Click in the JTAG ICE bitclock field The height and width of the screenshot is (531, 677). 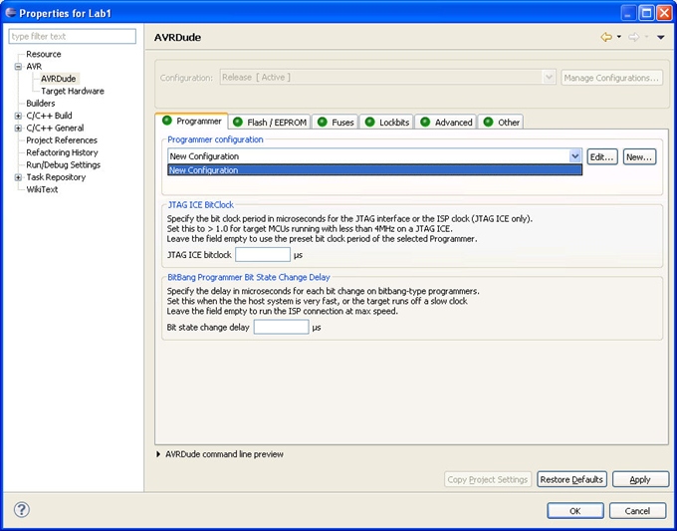[262, 255]
